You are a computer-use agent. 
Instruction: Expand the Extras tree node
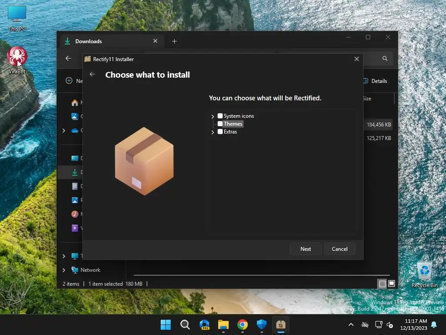[x=213, y=132]
